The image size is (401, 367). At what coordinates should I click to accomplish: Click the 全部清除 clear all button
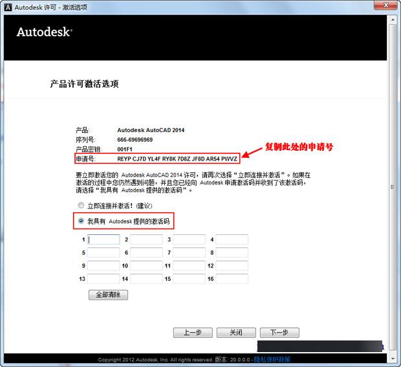108,295
